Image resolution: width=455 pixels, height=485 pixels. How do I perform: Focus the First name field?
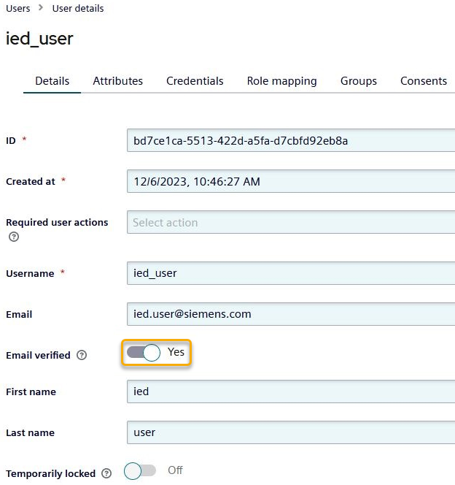(x=290, y=392)
